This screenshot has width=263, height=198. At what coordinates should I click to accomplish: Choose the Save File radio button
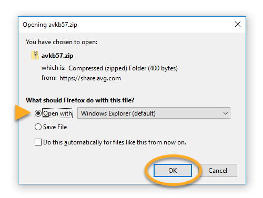pyautogui.click(x=38, y=127)
